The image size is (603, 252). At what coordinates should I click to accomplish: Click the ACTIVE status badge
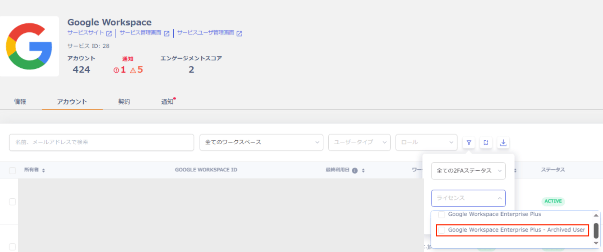click(553, 201)
